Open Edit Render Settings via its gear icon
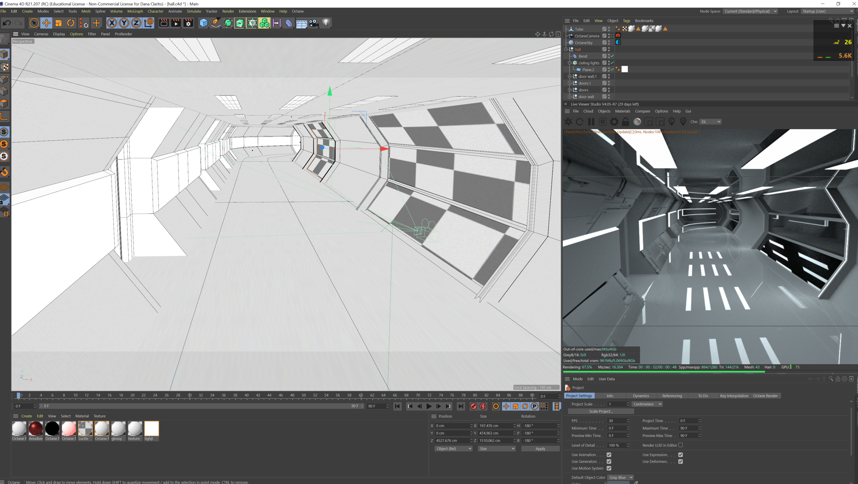 (x=188, y=23)
